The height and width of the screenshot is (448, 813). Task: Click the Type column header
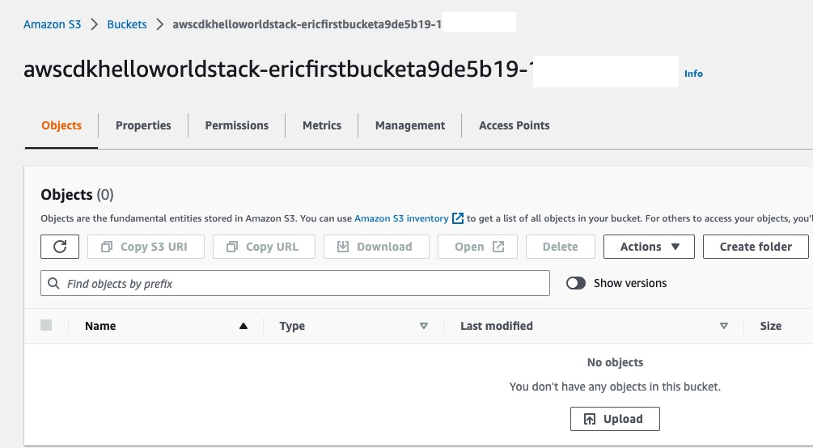coord(292,326)
